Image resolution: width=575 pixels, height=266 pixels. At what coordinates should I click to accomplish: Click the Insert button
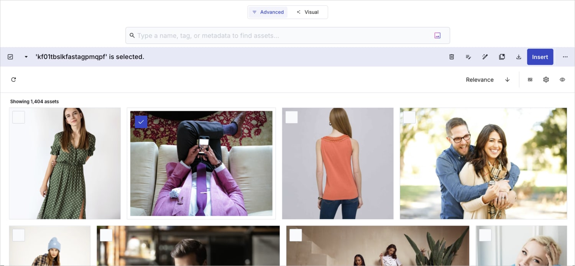click(540, 57)
